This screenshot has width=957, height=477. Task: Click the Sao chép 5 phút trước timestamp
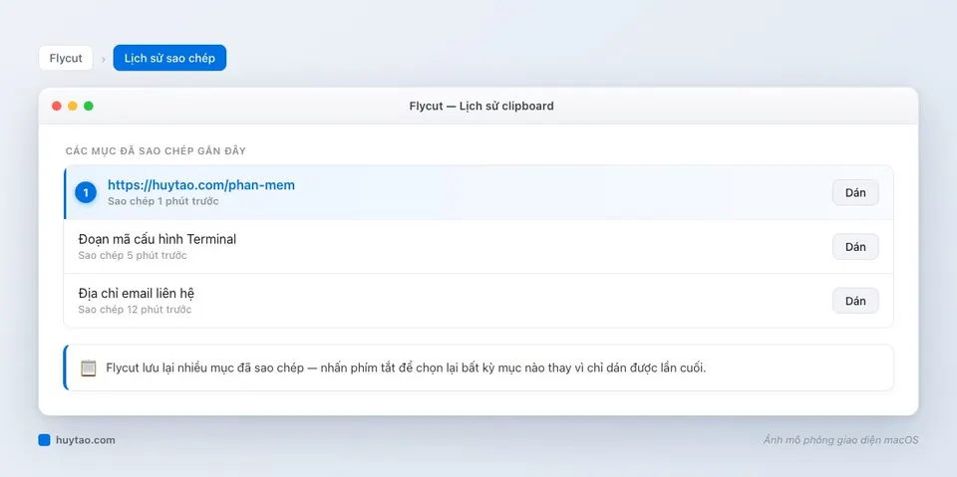133,255
